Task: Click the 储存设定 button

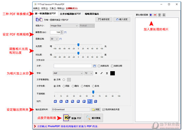Action: tap(104, 20)
